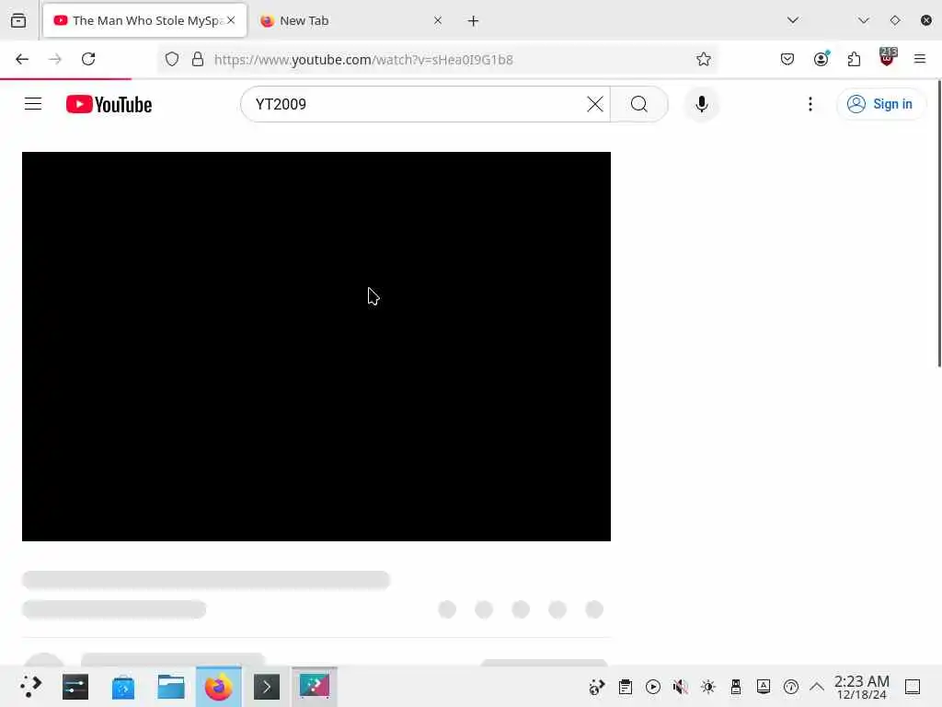Open the uBlock Origin extension badge
The image size is (942, 707).
pos(888,57)
